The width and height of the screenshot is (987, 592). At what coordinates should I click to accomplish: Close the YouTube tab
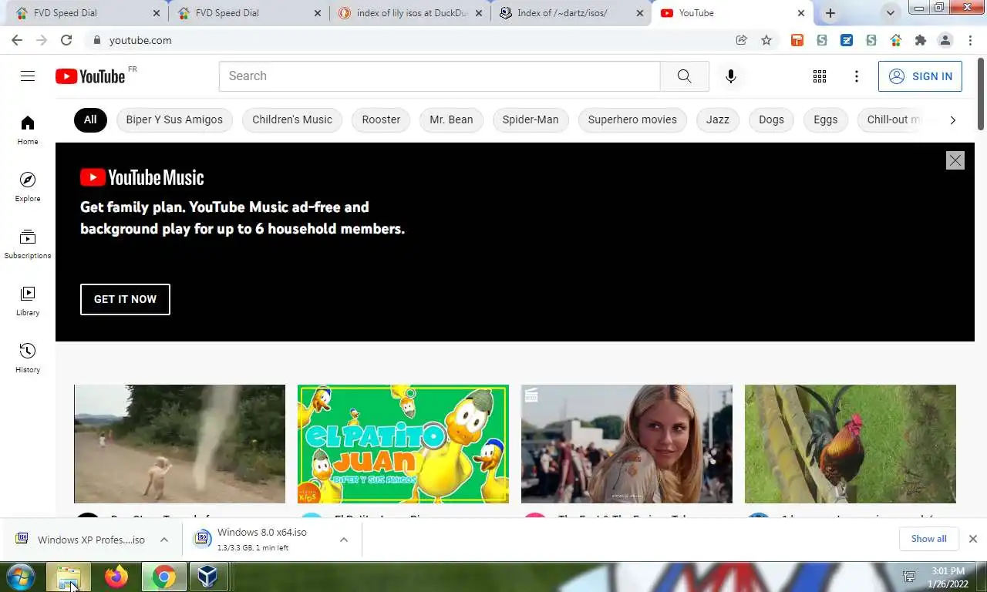click(800, 13)
